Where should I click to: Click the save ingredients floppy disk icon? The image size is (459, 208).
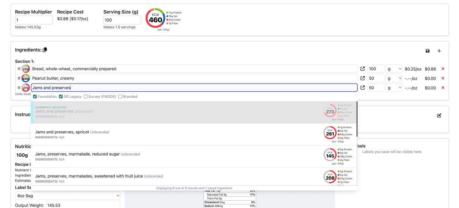427,51
